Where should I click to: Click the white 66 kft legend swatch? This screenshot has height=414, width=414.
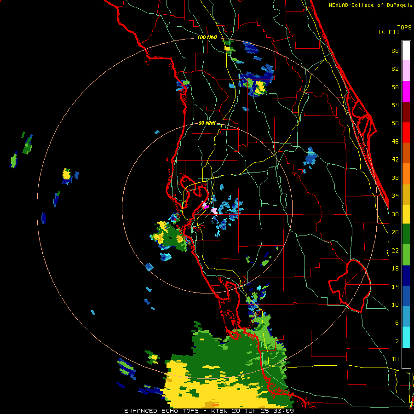click(406, 51)
